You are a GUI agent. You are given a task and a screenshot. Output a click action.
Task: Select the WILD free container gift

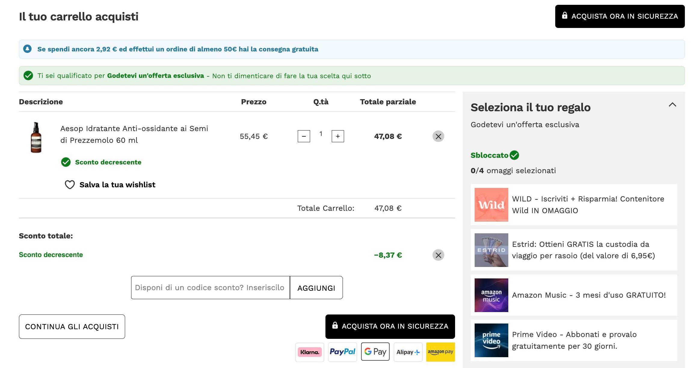(x=574, y=205)
